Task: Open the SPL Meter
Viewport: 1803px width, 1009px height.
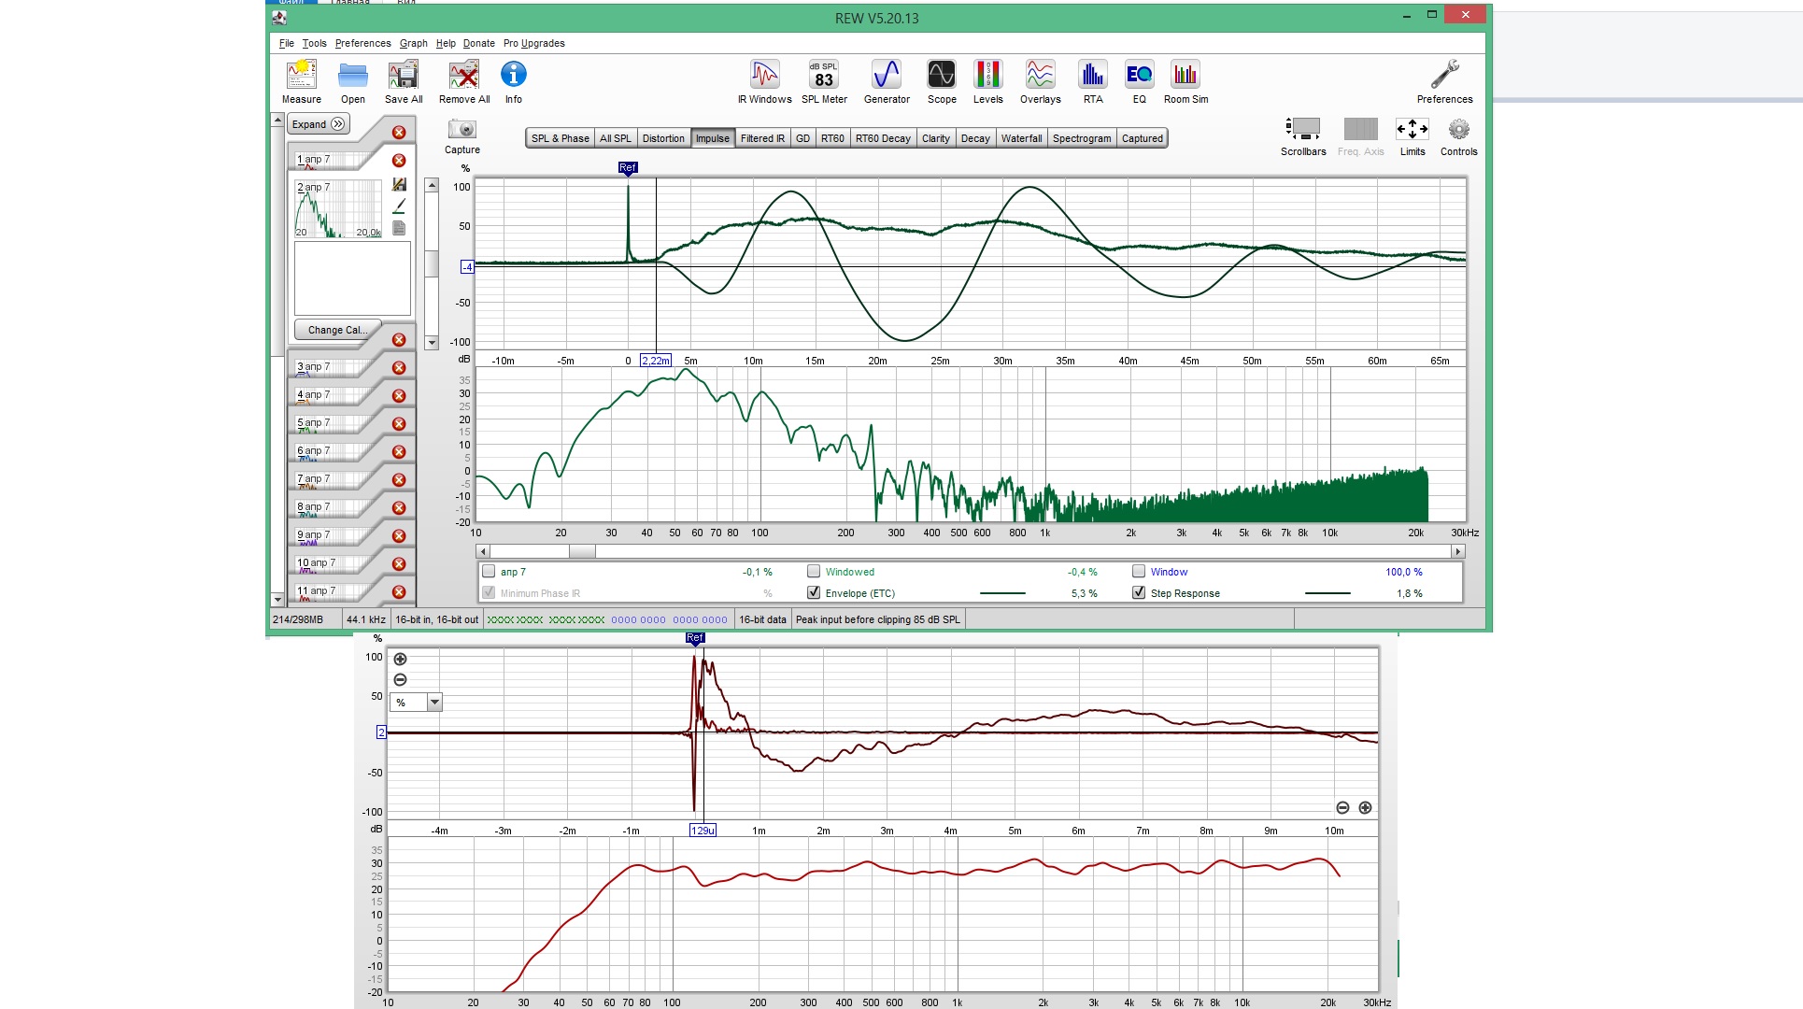Action: point(823,76)
